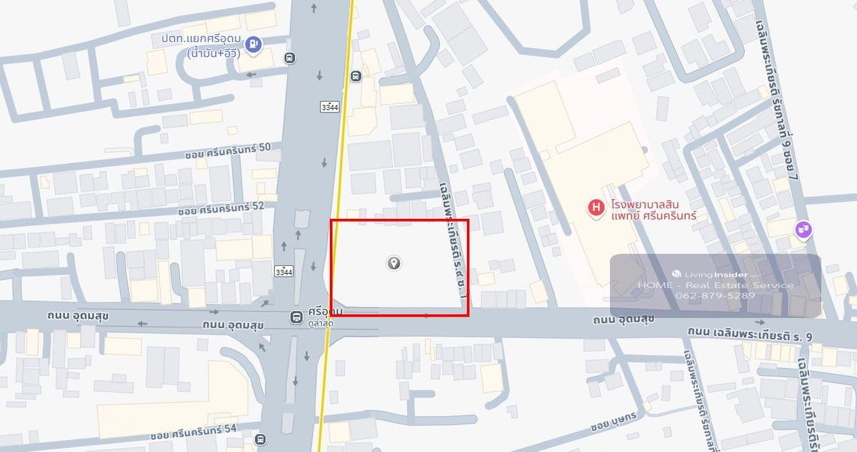The width and height of the screenshot is (857, 452).
Task: Click the bus stop icon near ซอย ศรีนครินทร์ 54
Action: 260,439
